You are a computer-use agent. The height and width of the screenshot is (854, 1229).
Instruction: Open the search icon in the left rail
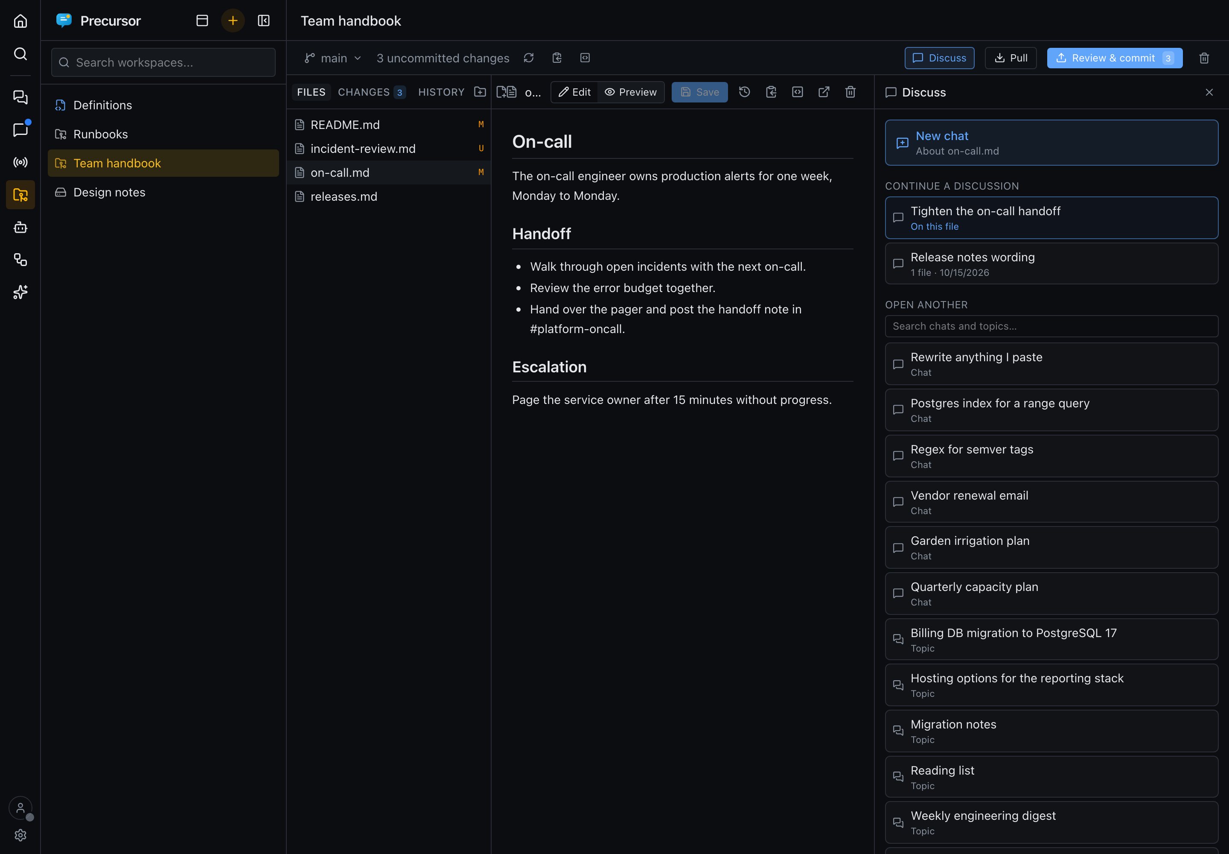(20, 53)
